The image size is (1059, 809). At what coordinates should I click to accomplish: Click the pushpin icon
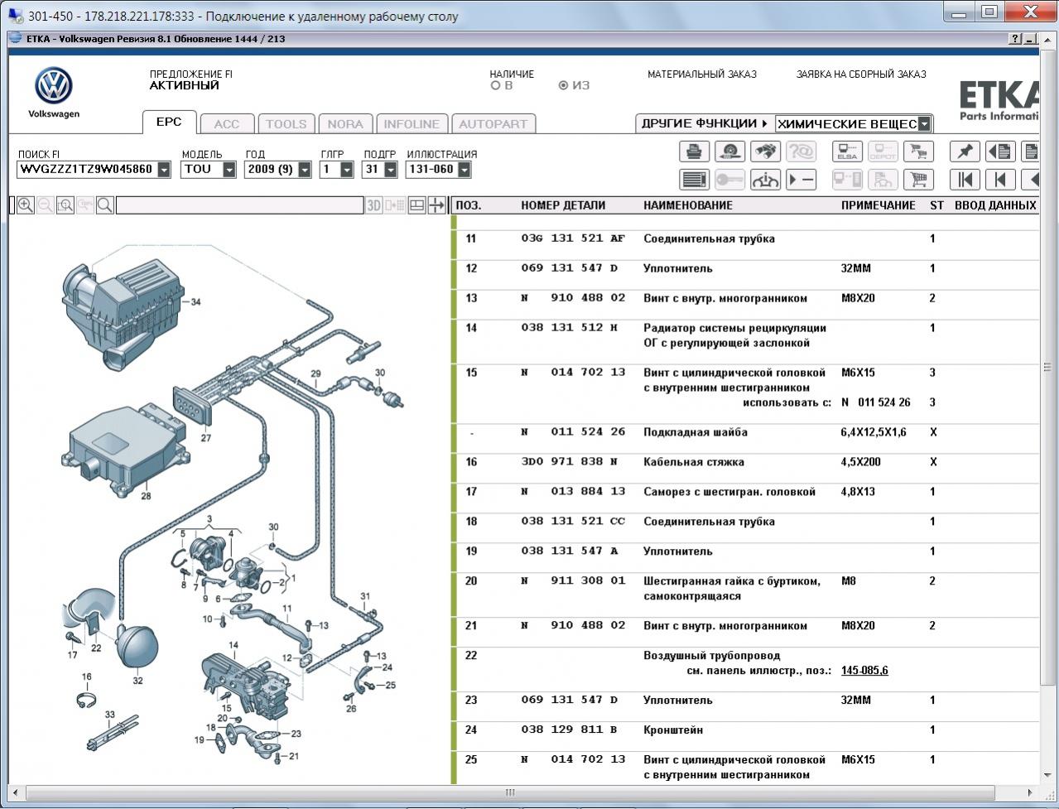[x=965, y=152]
